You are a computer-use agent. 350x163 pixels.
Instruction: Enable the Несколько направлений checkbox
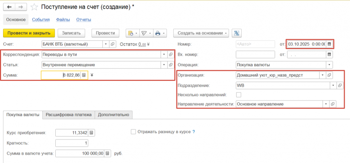pyautogui.click(x=239, y=94)
